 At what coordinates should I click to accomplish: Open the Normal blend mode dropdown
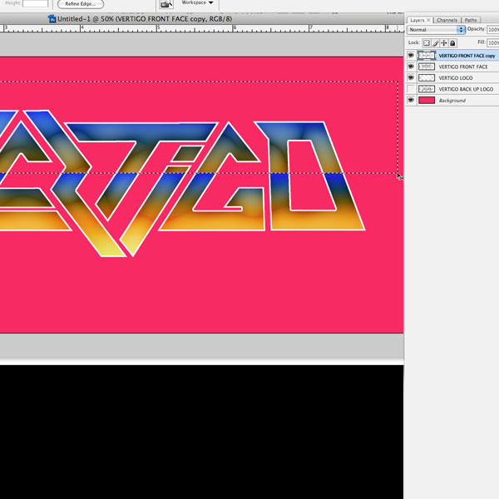click(x=436, y=30)
